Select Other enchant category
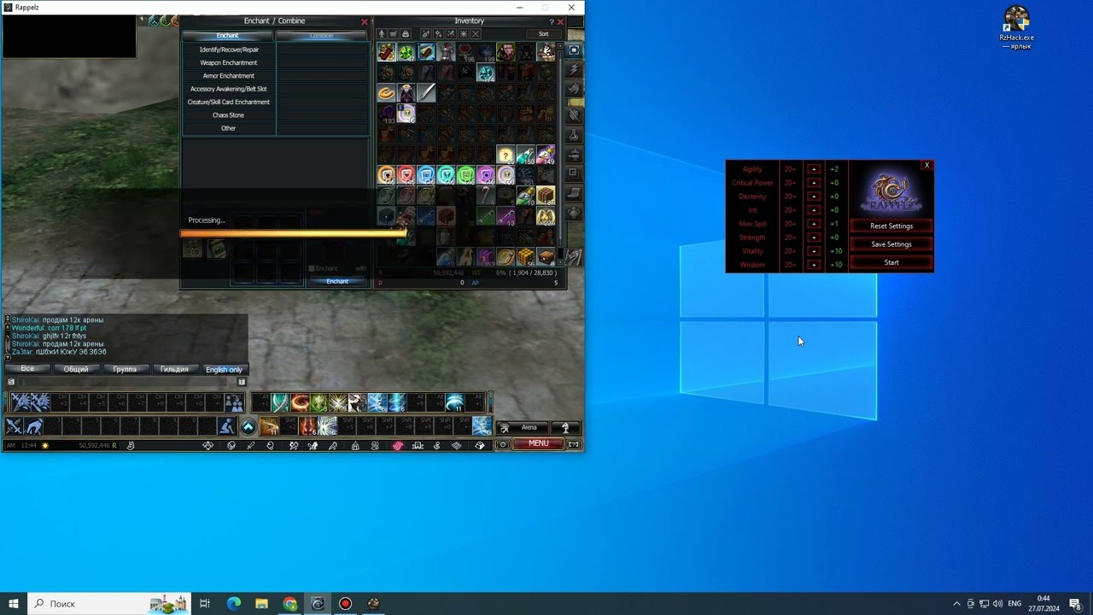Screen dimensions: 1093x615 tap(229, 128)
